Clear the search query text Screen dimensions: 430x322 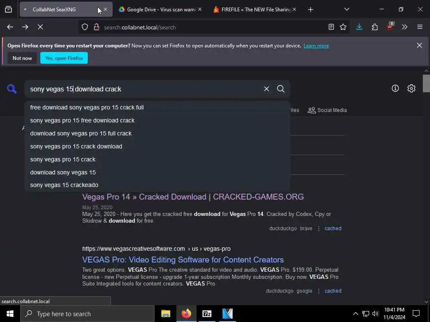pyautogui.click(x=266, y=89)
